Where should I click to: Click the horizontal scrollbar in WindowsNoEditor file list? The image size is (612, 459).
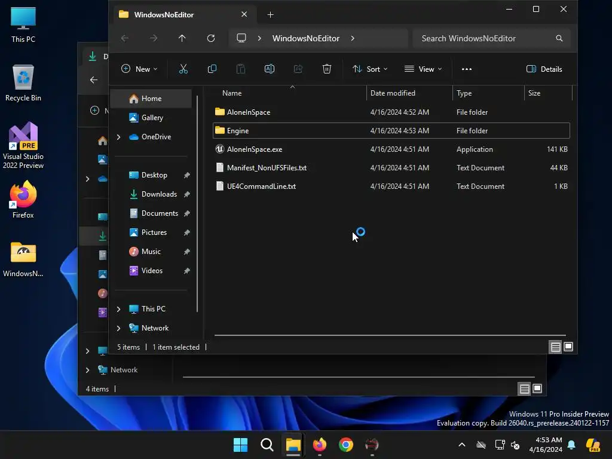point(390,335)
